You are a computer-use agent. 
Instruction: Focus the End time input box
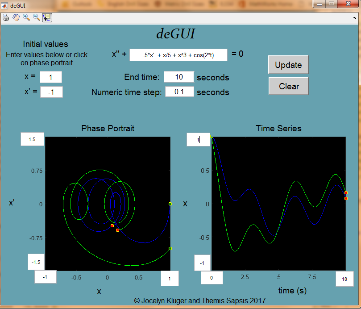point(179,77)
